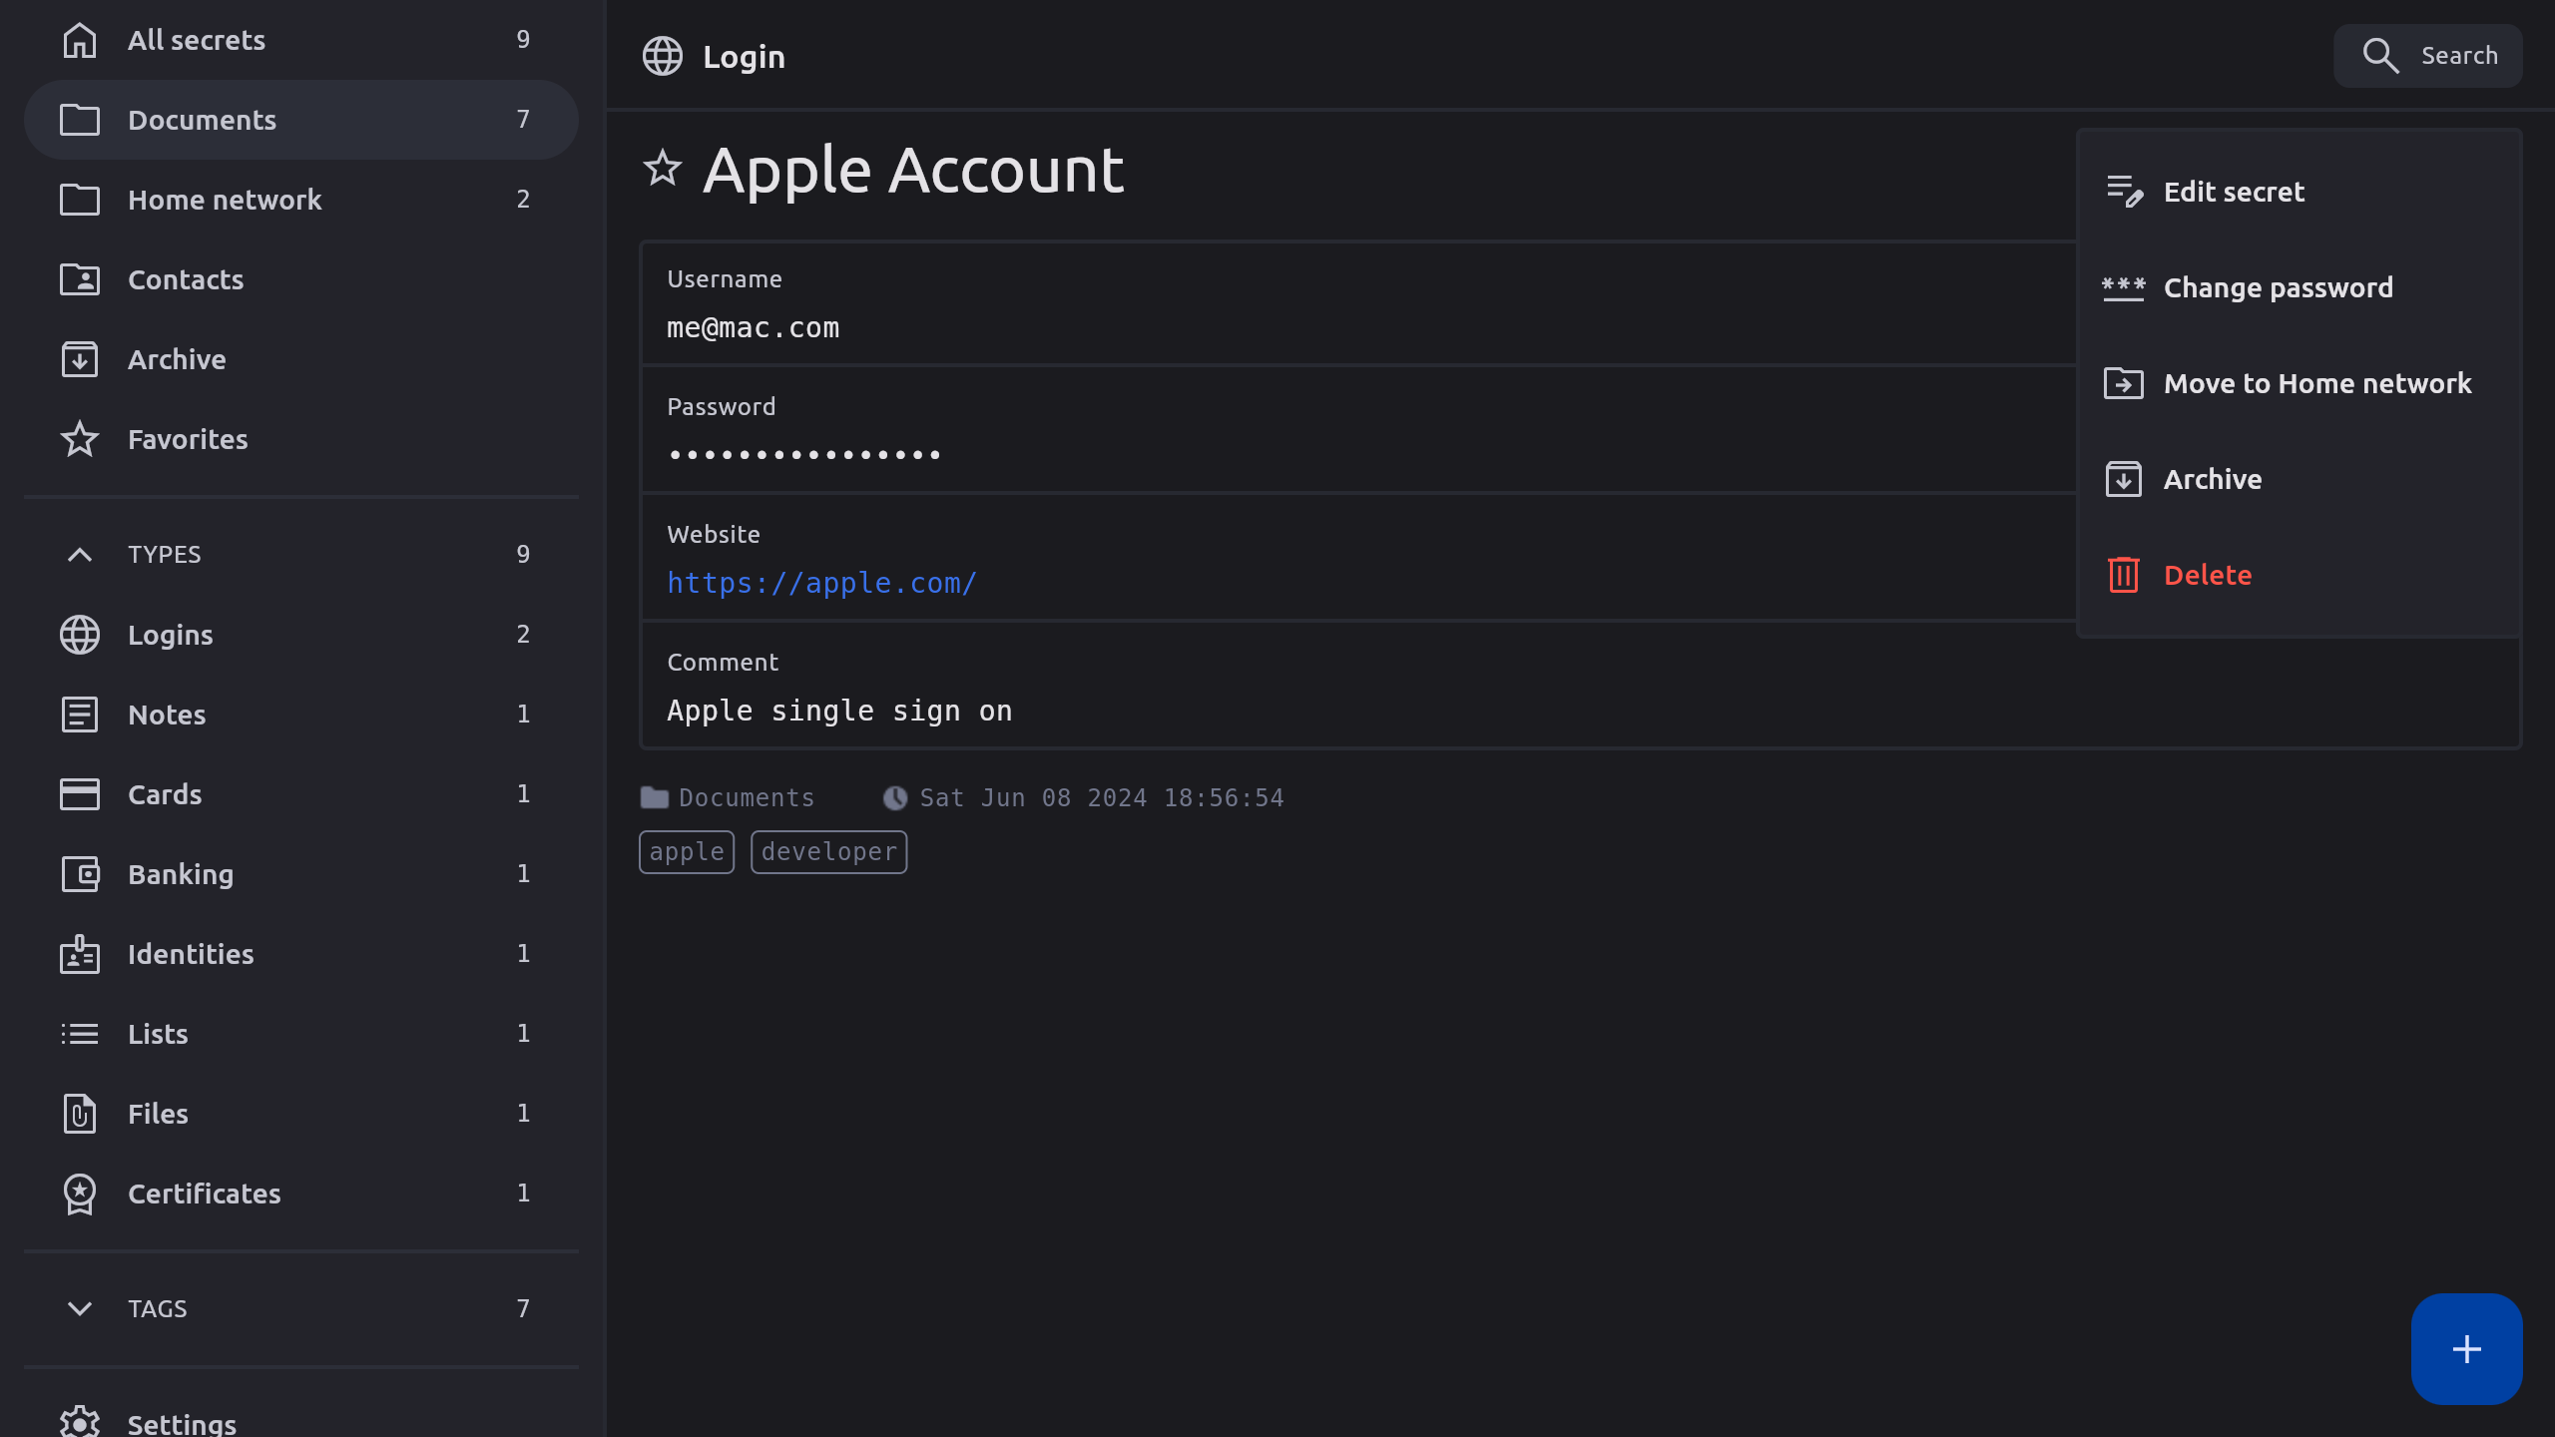This screenshot has width=2555, height=1437.
Task: Click the developer tag chip
Action: [828, 852]
